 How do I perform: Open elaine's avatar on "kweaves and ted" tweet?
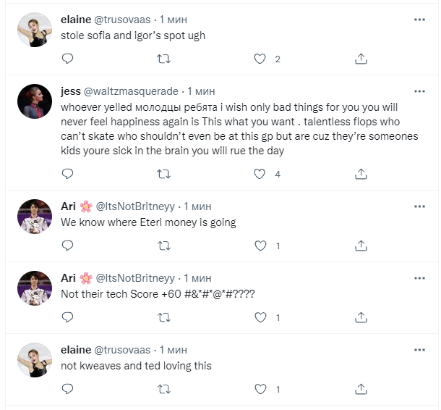(x=35, y=360)
